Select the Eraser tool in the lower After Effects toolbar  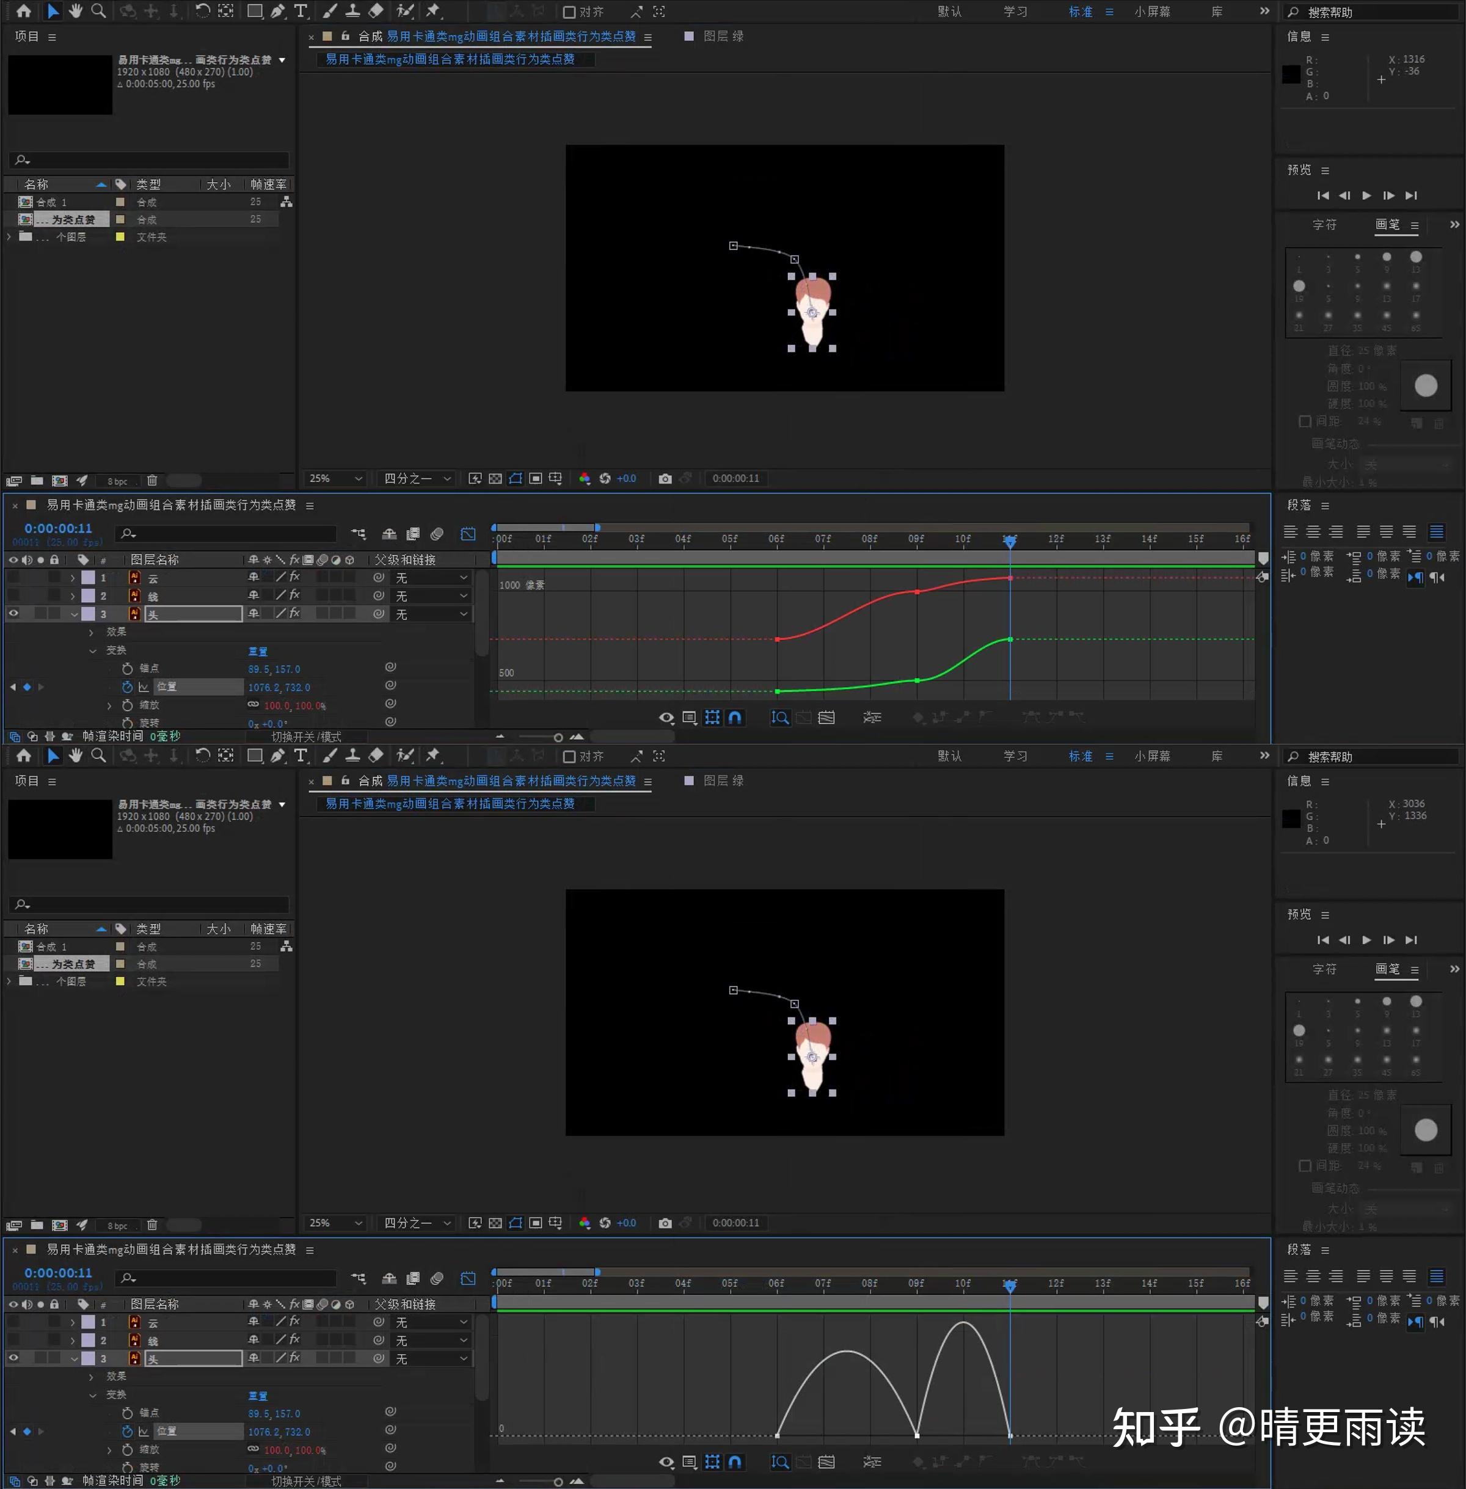[x=376, y=755]
